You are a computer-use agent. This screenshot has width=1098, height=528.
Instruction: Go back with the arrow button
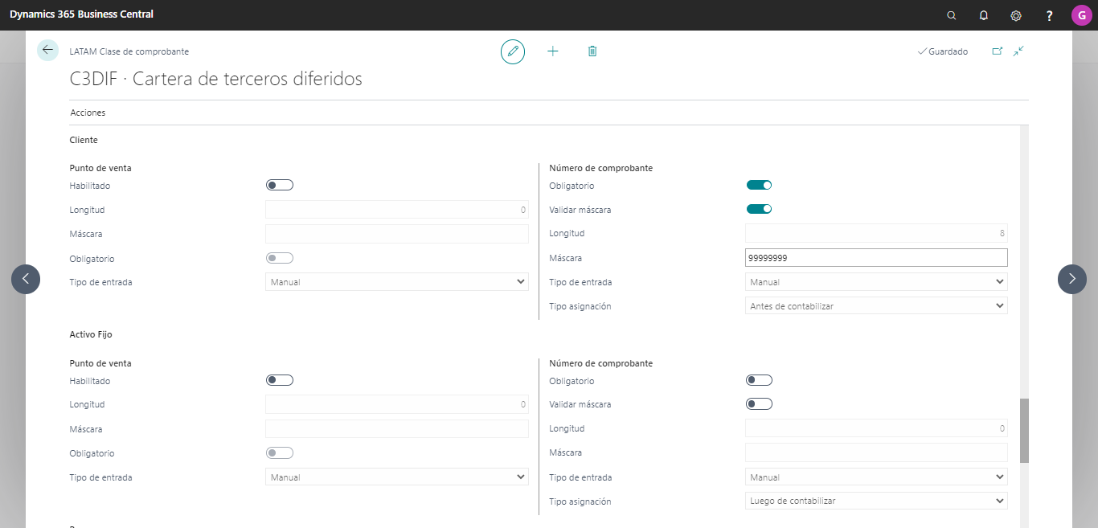coord(47,50)
